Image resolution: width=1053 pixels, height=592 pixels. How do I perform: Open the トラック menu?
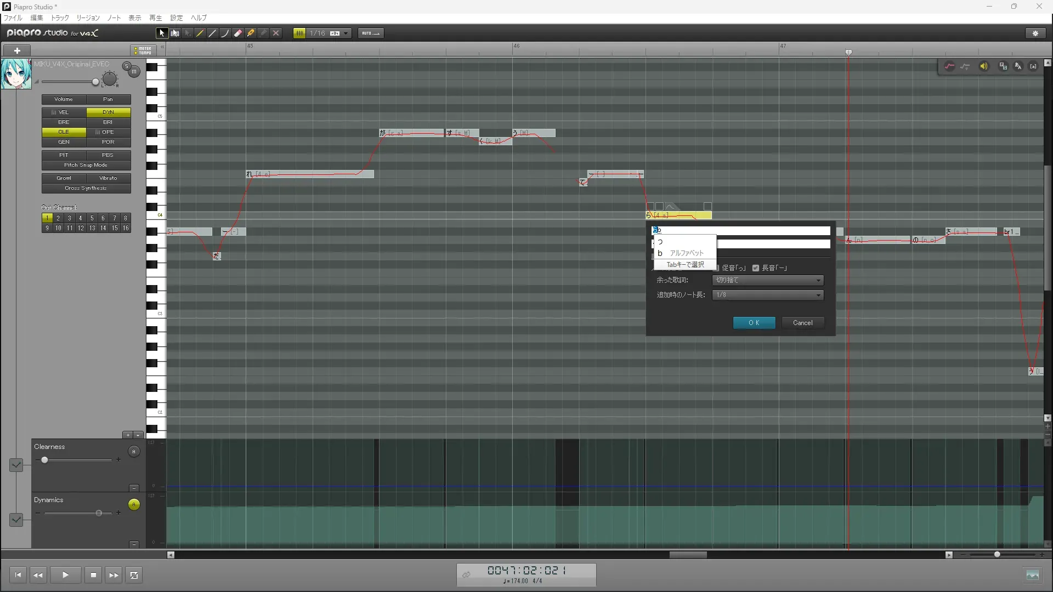point(60,18)
